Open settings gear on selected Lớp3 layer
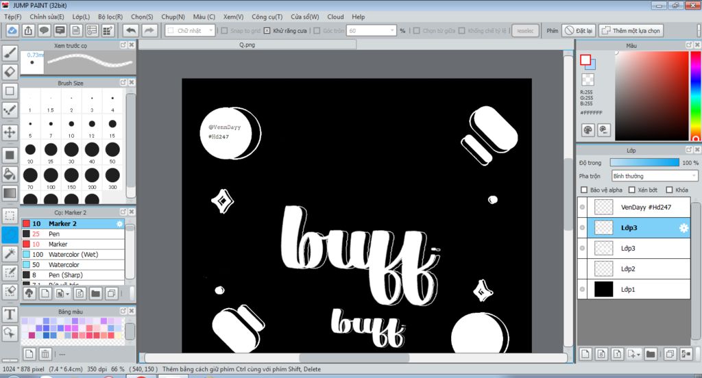 click(683, 228)
